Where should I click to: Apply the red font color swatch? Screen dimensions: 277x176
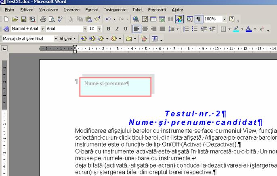(248, 29)
